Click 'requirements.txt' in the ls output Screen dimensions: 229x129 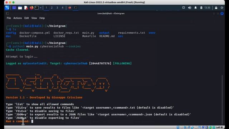(132, 33)
